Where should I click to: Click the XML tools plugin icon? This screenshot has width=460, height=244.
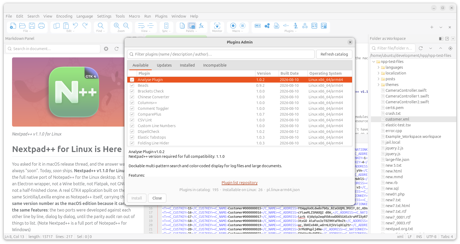[277, 26]
